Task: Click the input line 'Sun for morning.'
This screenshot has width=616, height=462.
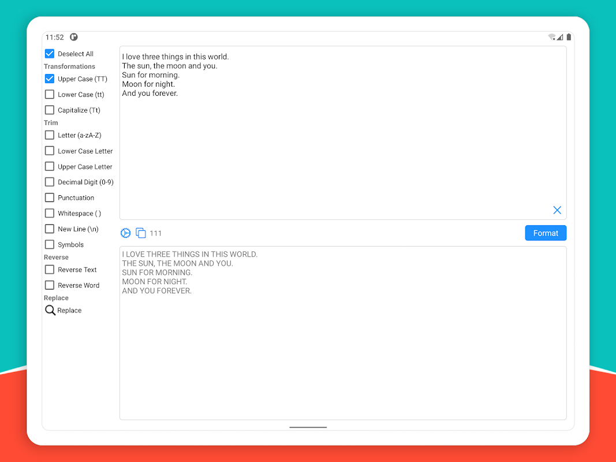Action: [x=151, y=75]
